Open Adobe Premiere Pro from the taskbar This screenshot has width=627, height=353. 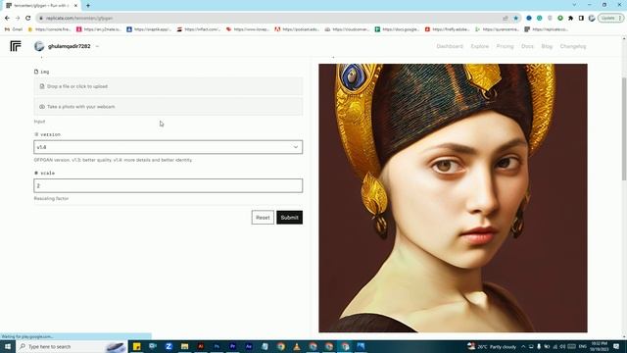(x=233, y=346)
